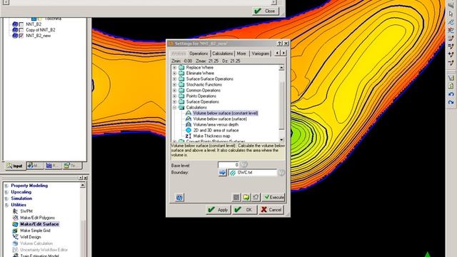Expand the Upscaling process group

click(6, 192)
